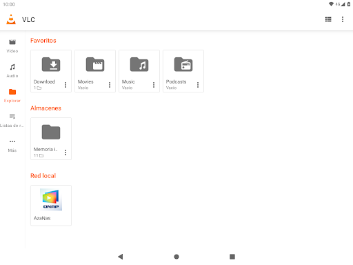
Task: Click the VLC title text
Action: [x=28, y=20]
